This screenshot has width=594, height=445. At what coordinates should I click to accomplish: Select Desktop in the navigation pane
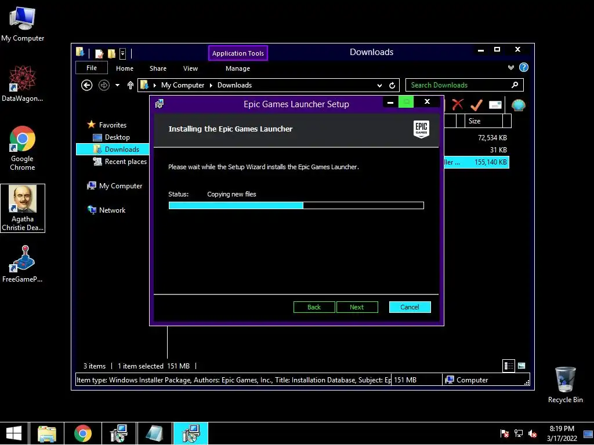[117, 137]
